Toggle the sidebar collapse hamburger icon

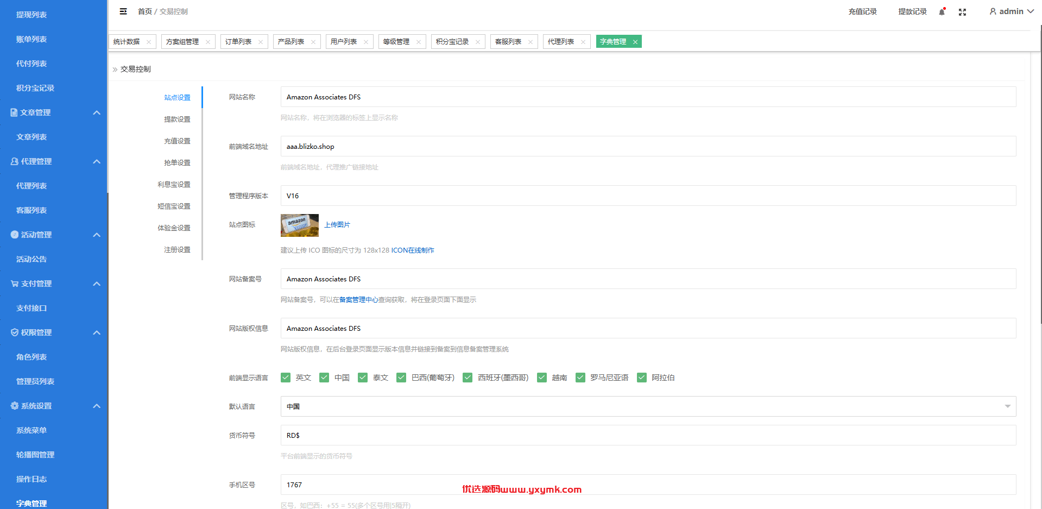tap(123, 11)
